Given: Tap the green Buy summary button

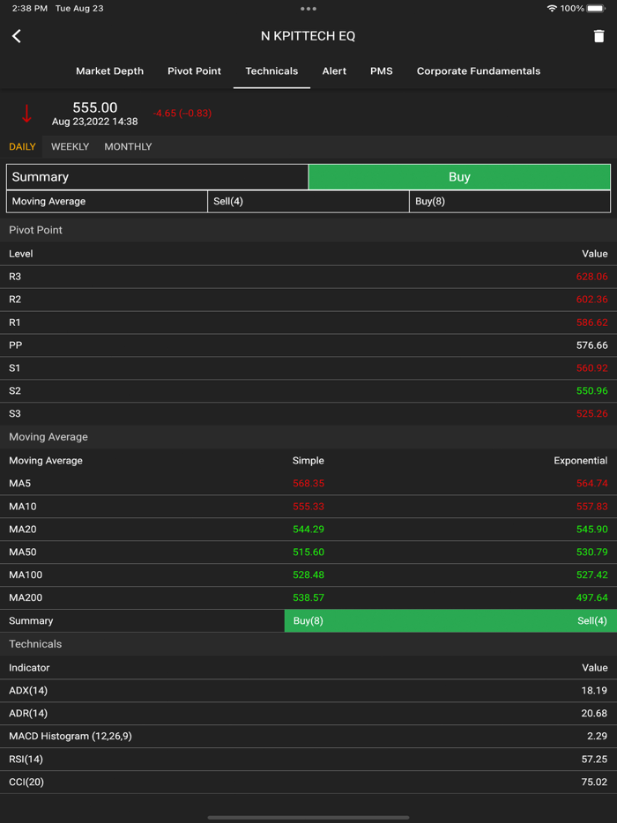Looking at the screenshot, I should click(x=459, y=177).
